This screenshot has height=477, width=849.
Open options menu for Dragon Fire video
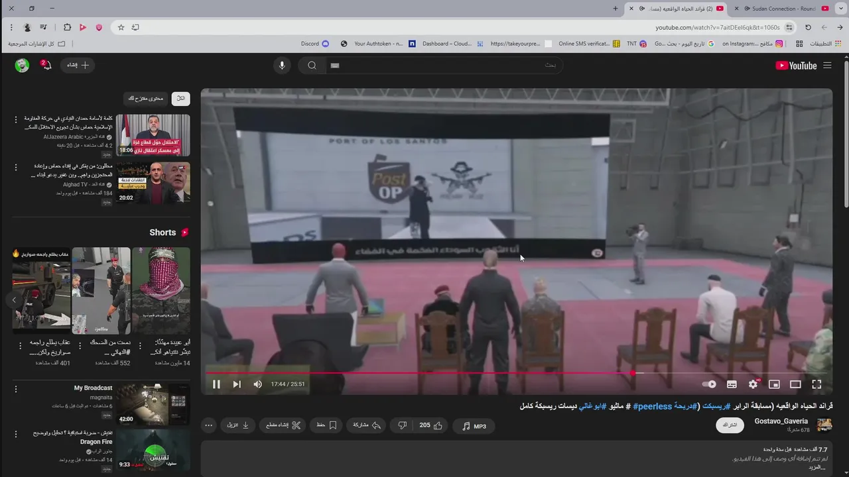pyautogui.click(x=16, y=435)
